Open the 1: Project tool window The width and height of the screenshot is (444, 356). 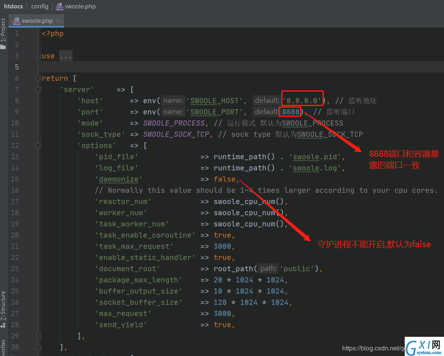pos(3,30)
